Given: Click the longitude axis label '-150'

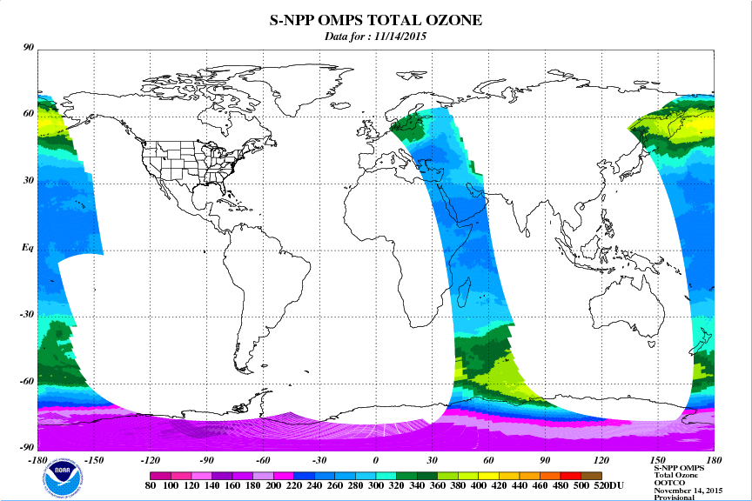Looking at the screenshot, I should 94,461.
